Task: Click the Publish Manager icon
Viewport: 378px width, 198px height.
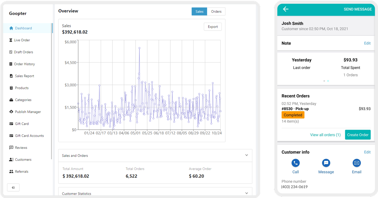Action: [11, 112]
